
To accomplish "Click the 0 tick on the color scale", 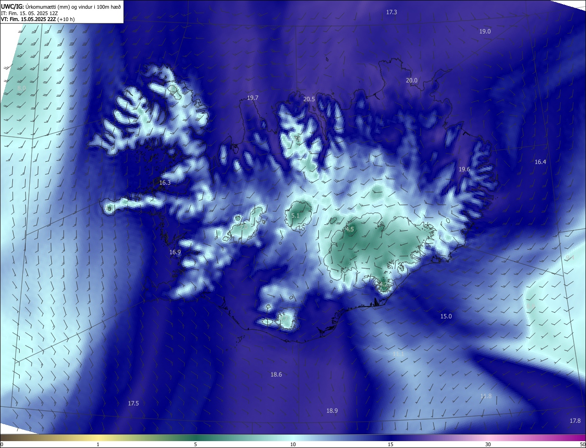I will [x=2, y=444].
